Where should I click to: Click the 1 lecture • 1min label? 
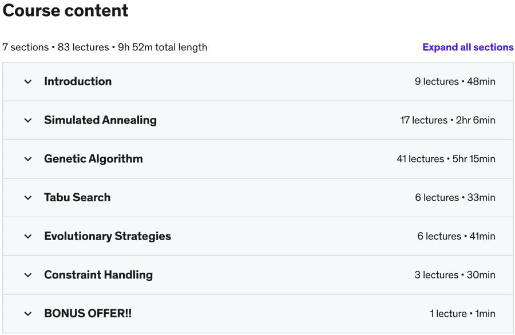[462, 314]
